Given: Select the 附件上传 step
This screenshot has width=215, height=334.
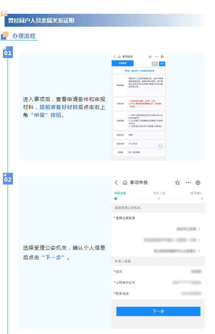Looking at the screenshot, I should click(x=159, y=193).
